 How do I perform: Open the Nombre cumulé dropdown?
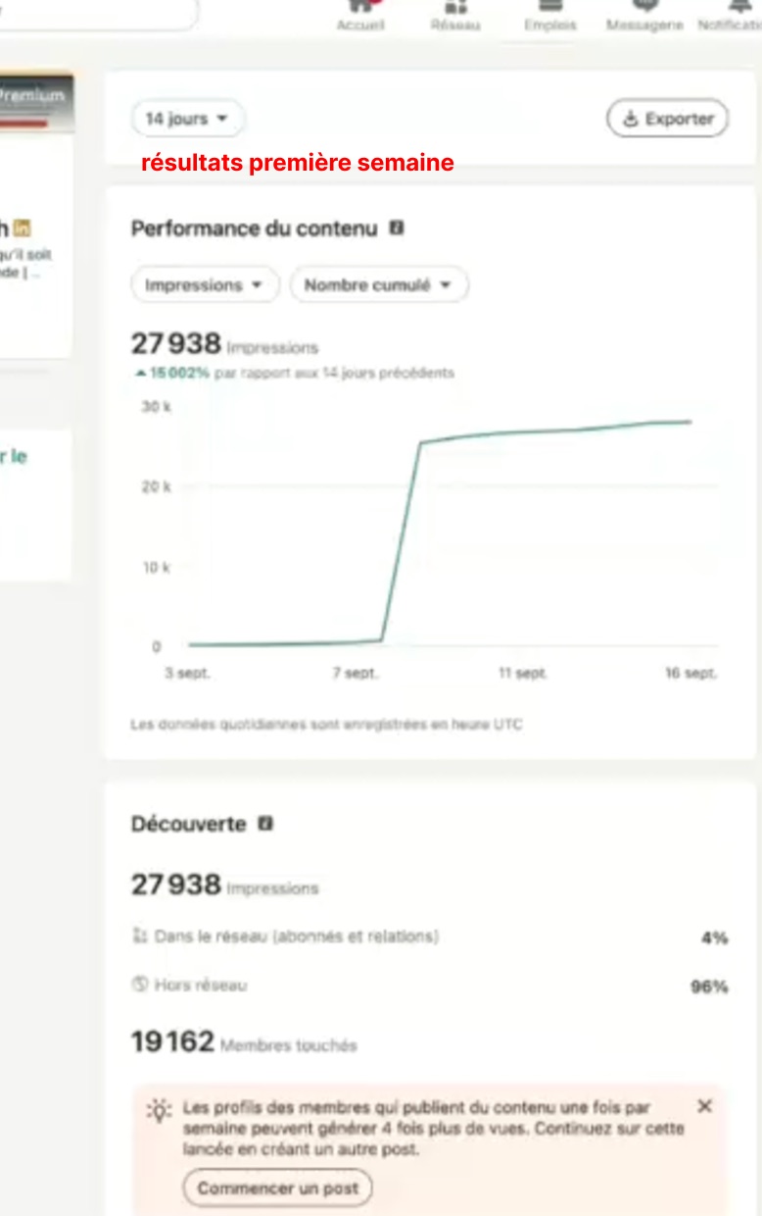[x=379, y=285]
